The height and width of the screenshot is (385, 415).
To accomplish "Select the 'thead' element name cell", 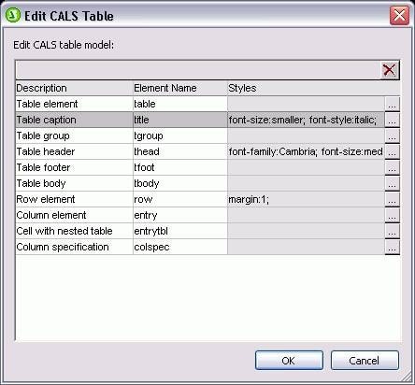I will click(x=180, y=151).
